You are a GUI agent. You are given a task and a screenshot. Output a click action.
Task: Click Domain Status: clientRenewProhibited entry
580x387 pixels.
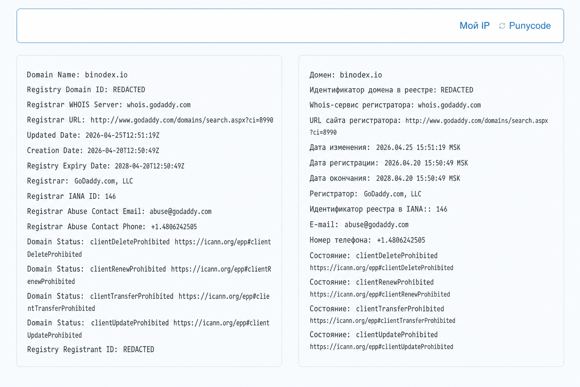coord(149,275)
